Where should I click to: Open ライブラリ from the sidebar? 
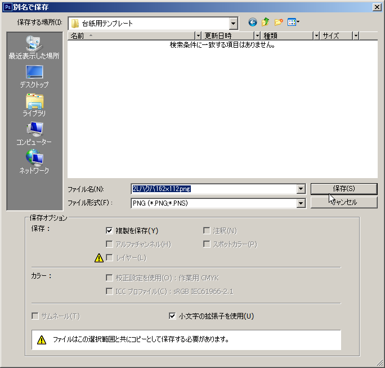(34, 105)
